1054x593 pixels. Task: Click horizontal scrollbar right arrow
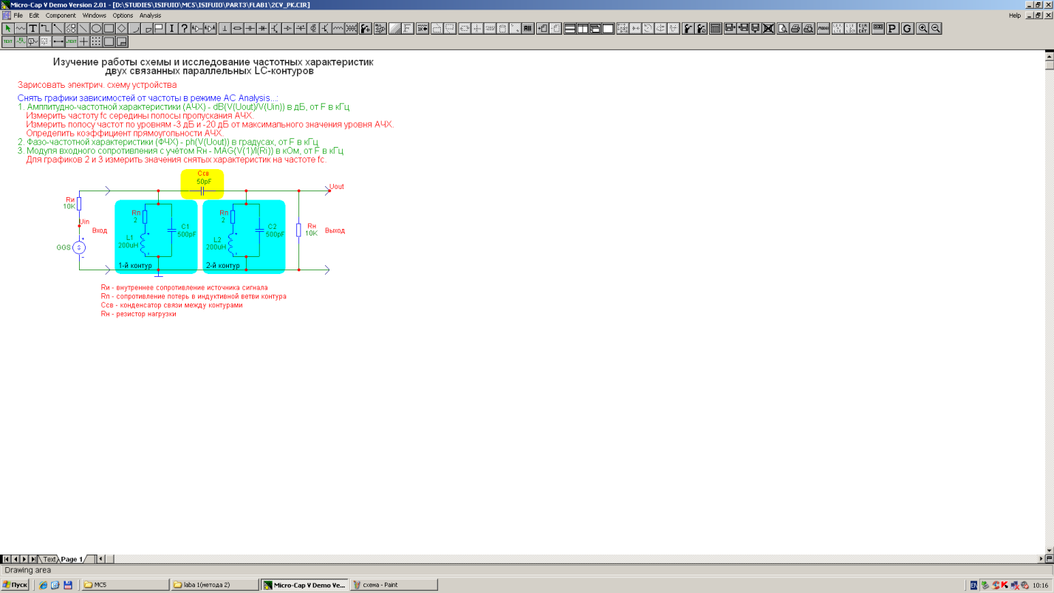pos(1040,559)
